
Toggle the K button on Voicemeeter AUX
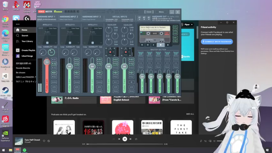point(131,82)
